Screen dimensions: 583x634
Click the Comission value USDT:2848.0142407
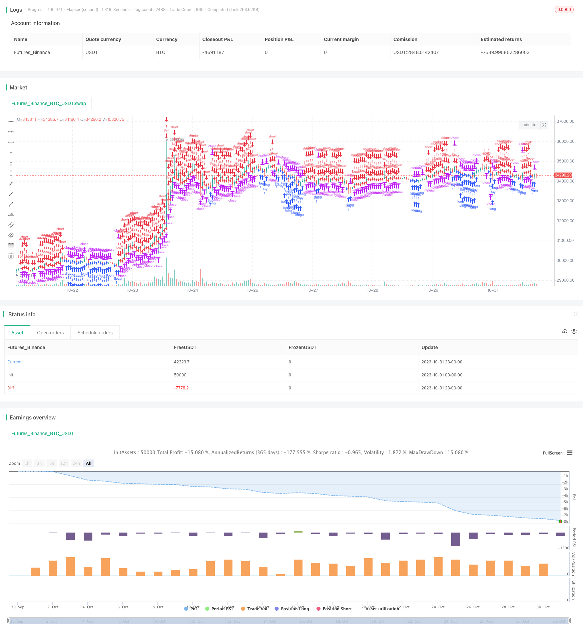[x=416, y=52]
